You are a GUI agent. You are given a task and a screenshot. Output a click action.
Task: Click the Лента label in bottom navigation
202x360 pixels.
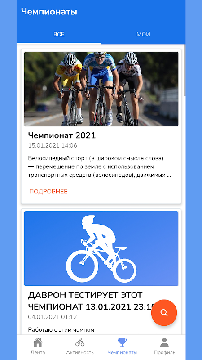point(38,352)
